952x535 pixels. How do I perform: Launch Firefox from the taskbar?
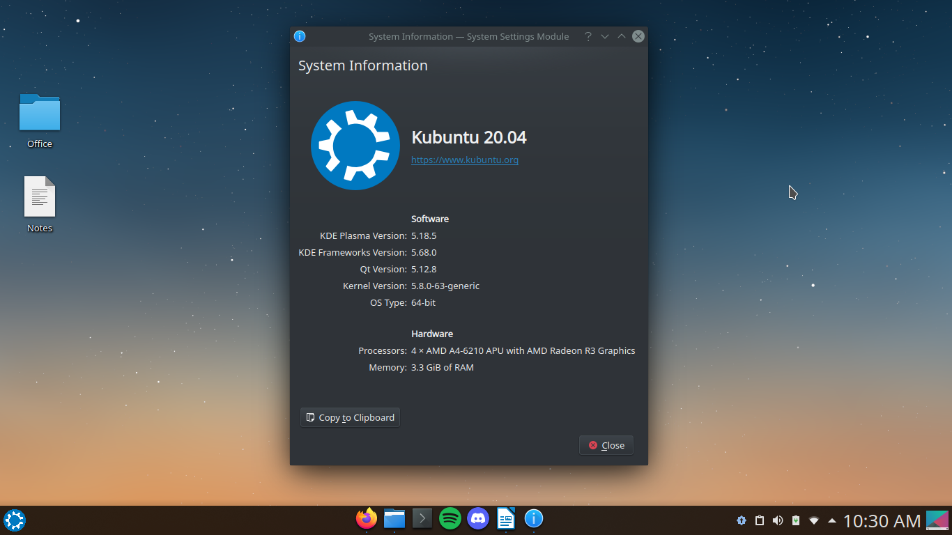[x=367, y=518]
